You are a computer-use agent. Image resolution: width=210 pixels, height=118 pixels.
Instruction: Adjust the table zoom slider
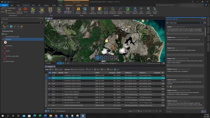(150, 111)
